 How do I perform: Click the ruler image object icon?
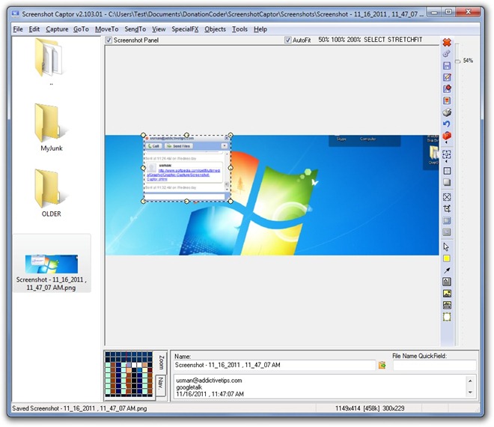point(447,305)
